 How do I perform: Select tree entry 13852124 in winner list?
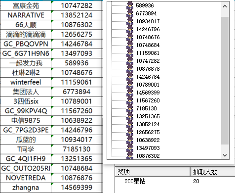click(148, 124)
